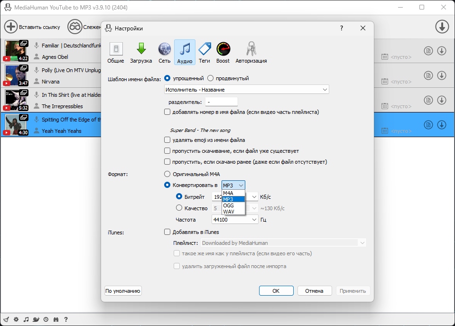
Task: Click the snail speed-limit icon in status bar
Action: 36,319
